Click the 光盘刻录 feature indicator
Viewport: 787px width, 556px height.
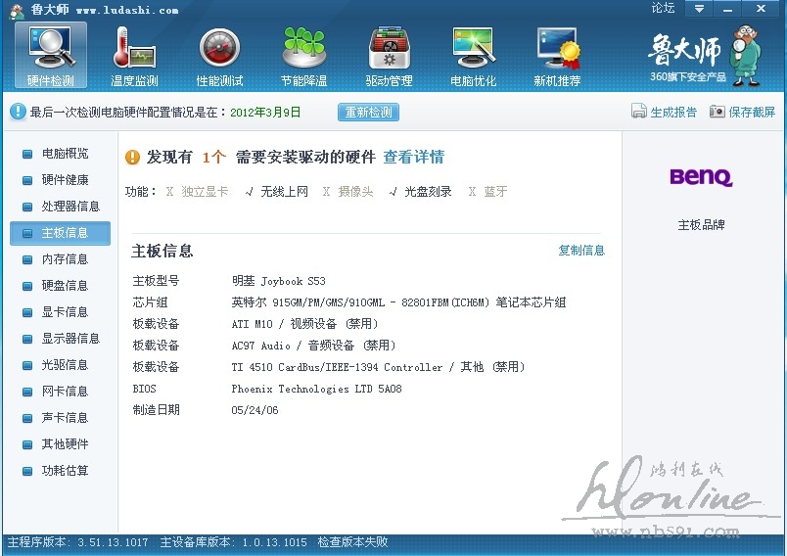point(421,191)
